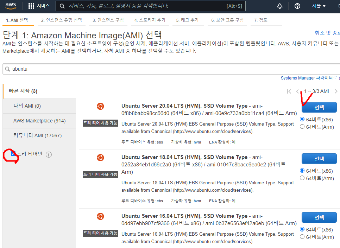Select 64비트(x86) for Ubuntu 16.04
The image size is (340, 248).
(302, 229)
